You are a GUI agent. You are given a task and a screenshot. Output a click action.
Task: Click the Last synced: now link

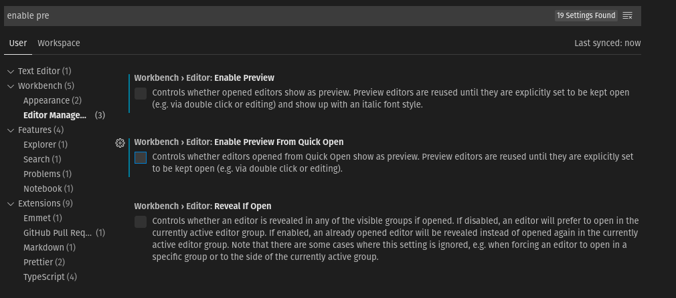pyautogui.click(x=608, y=43)
